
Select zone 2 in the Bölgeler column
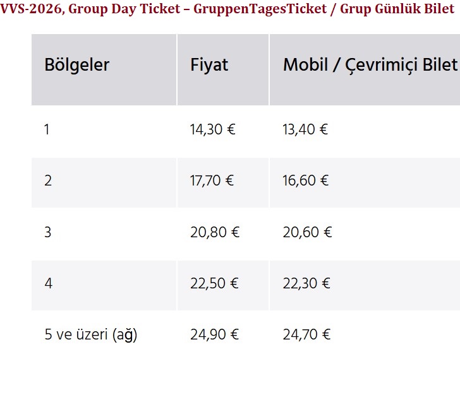(48, 181)
